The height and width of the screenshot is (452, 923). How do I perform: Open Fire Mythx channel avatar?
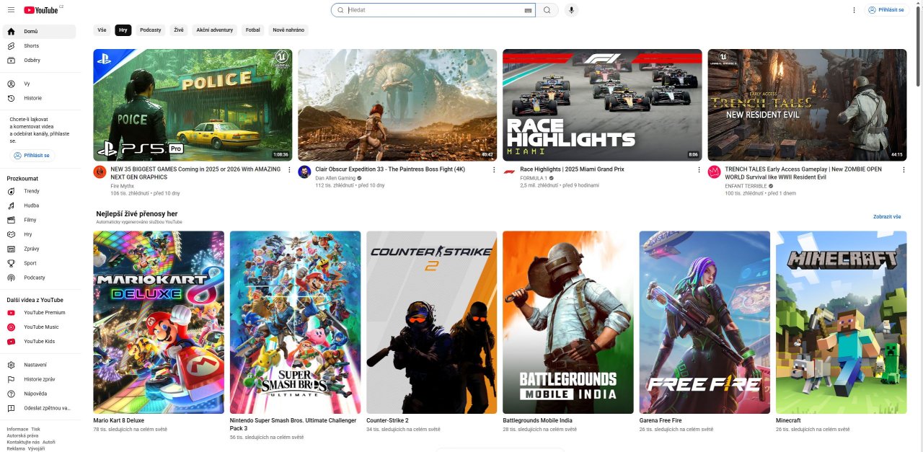(100, 172)
